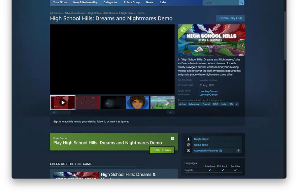Select the Casual tag
Screen dimensions: 297x194
[x=206, y=104]
